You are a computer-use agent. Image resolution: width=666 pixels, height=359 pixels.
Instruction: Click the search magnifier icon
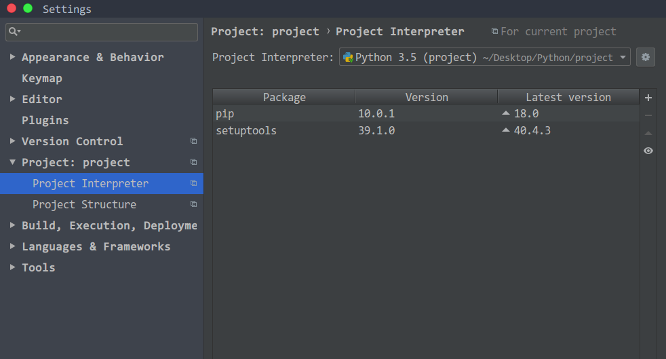click(x=14, y=31)
